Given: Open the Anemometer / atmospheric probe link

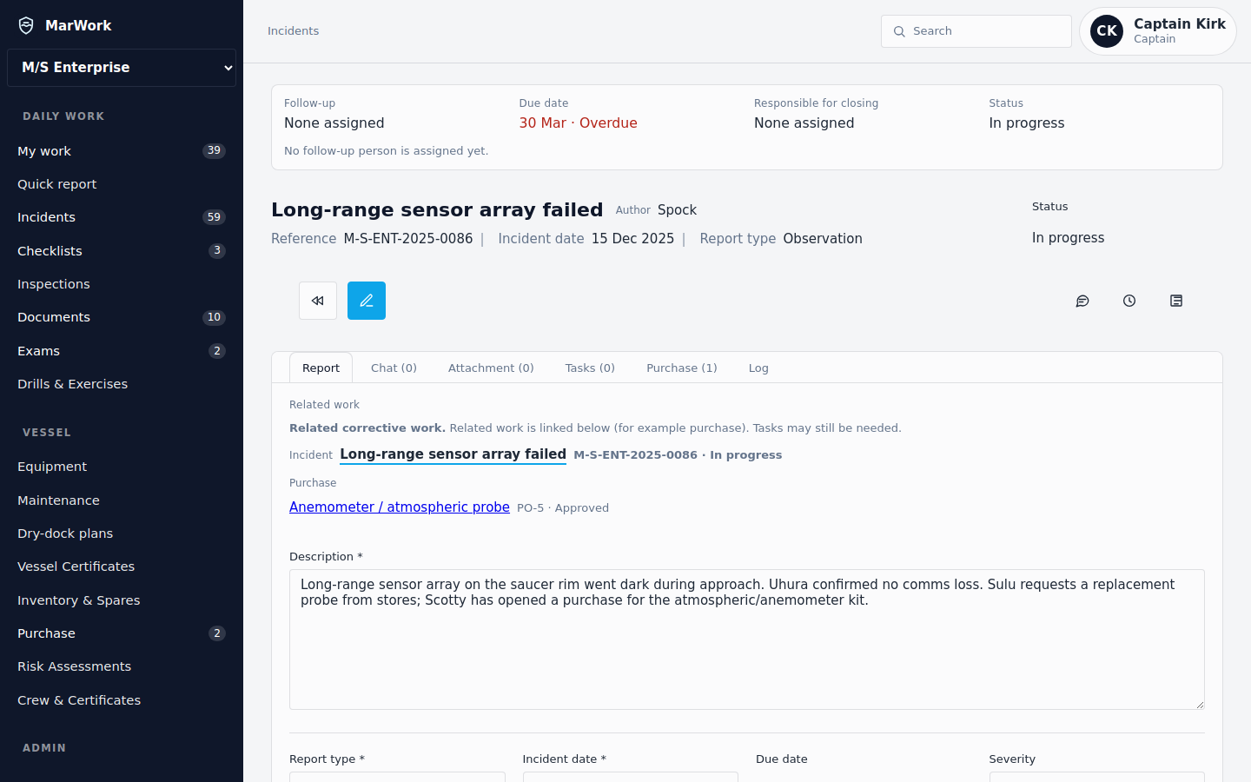Looking at the screenshot, I should pyautogui.click(x=400, y=507).
